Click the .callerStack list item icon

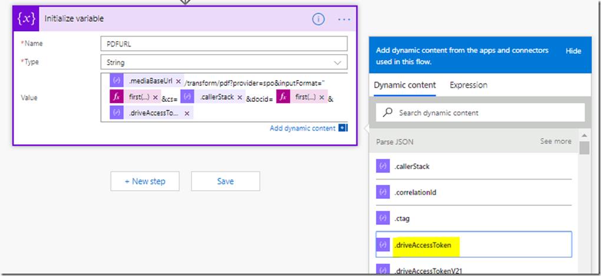point(382,167)
